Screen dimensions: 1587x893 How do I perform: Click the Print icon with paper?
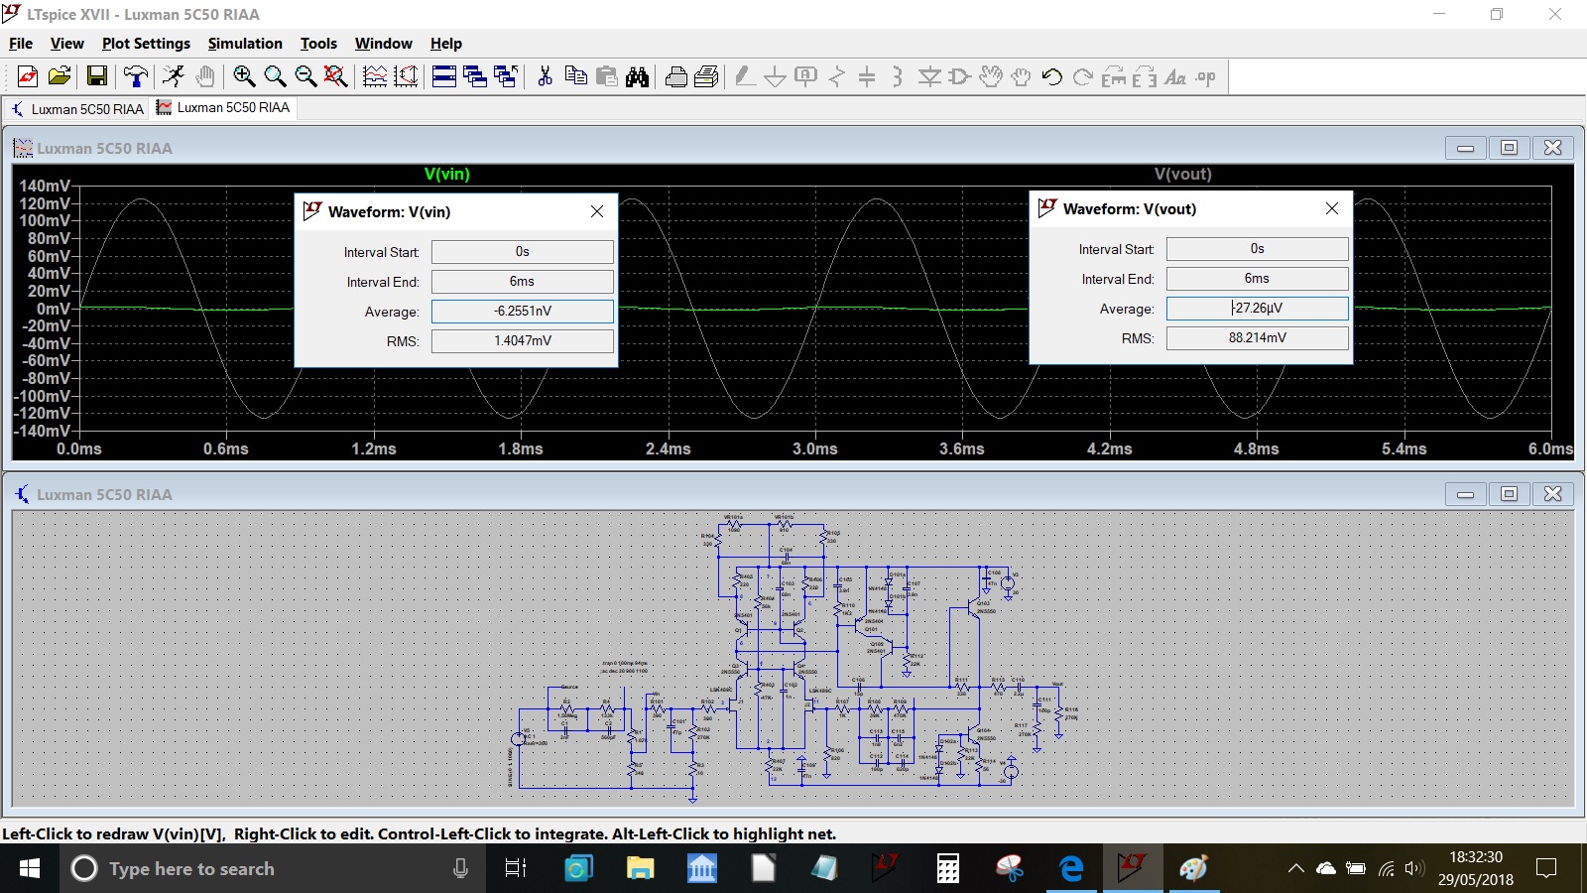707,76
